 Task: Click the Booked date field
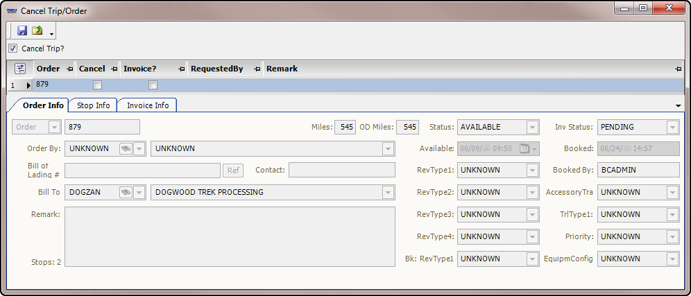pyautogui.click(x=638, y=149)
